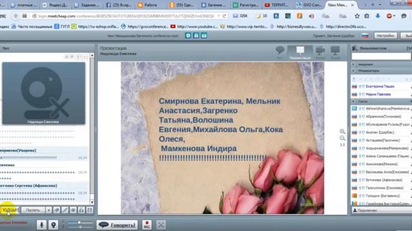The width and height of the screenshot is (412, 231).
Task: Select guest Акопян (Щербак)
Action: point(380,132)
